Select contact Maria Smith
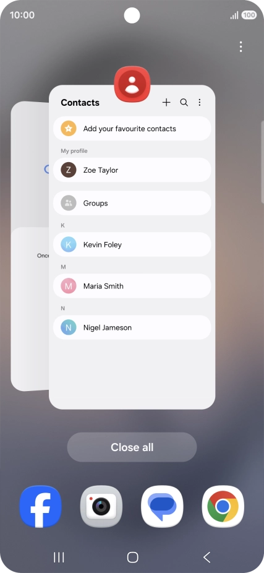The width and height of the screenshot is (264, 573). [x=132, y=286]
